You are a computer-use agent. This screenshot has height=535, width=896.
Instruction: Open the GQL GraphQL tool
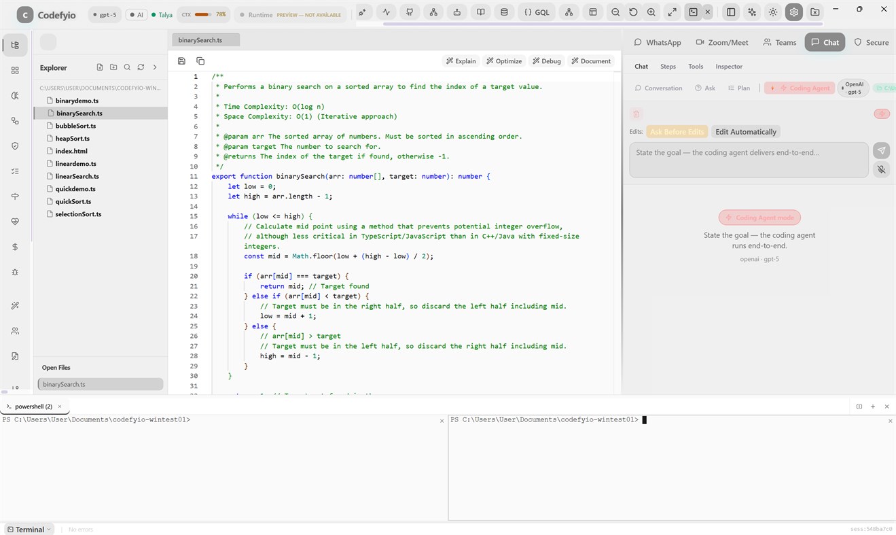pyautogui.click(x=537, y=12)
